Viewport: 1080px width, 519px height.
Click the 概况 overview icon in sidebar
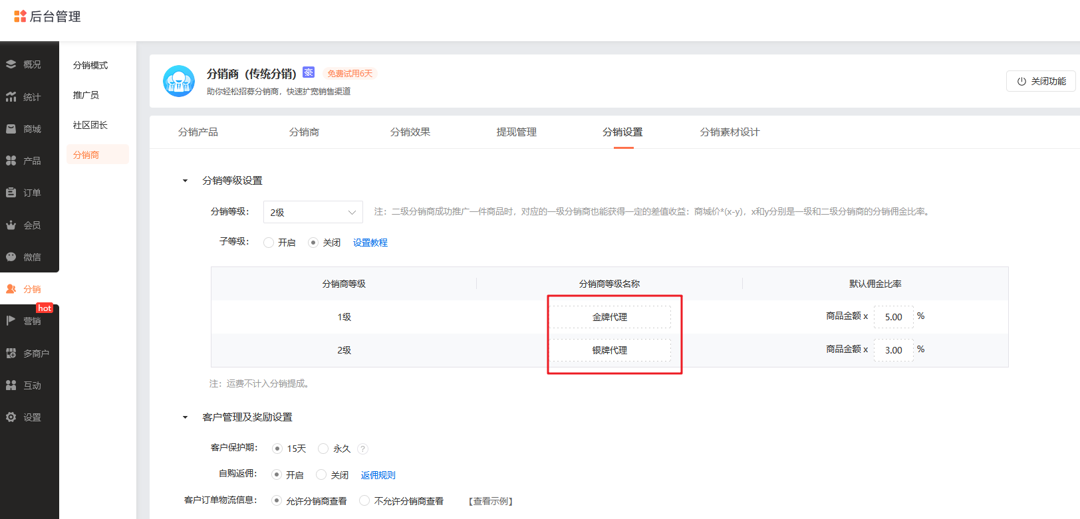coord(11,64)
